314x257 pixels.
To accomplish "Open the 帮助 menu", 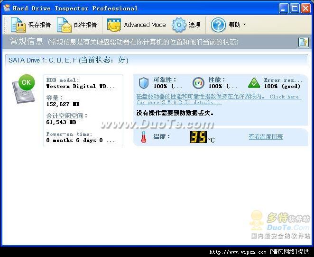I will click(x=234, y=25).
